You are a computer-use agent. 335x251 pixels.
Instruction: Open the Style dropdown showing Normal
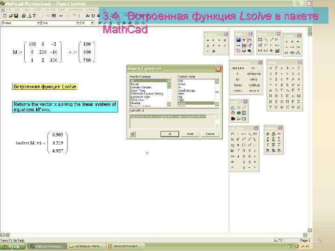pyautogui.click(x=39, y=23)
